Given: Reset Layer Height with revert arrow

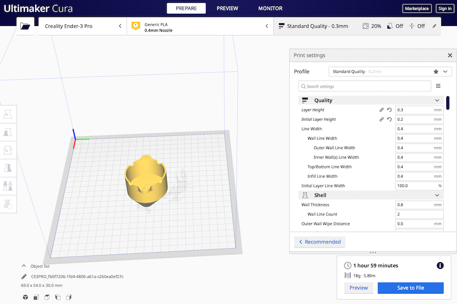Looking at the screenshot, I should pyautogui.click(x=389, y=110).
